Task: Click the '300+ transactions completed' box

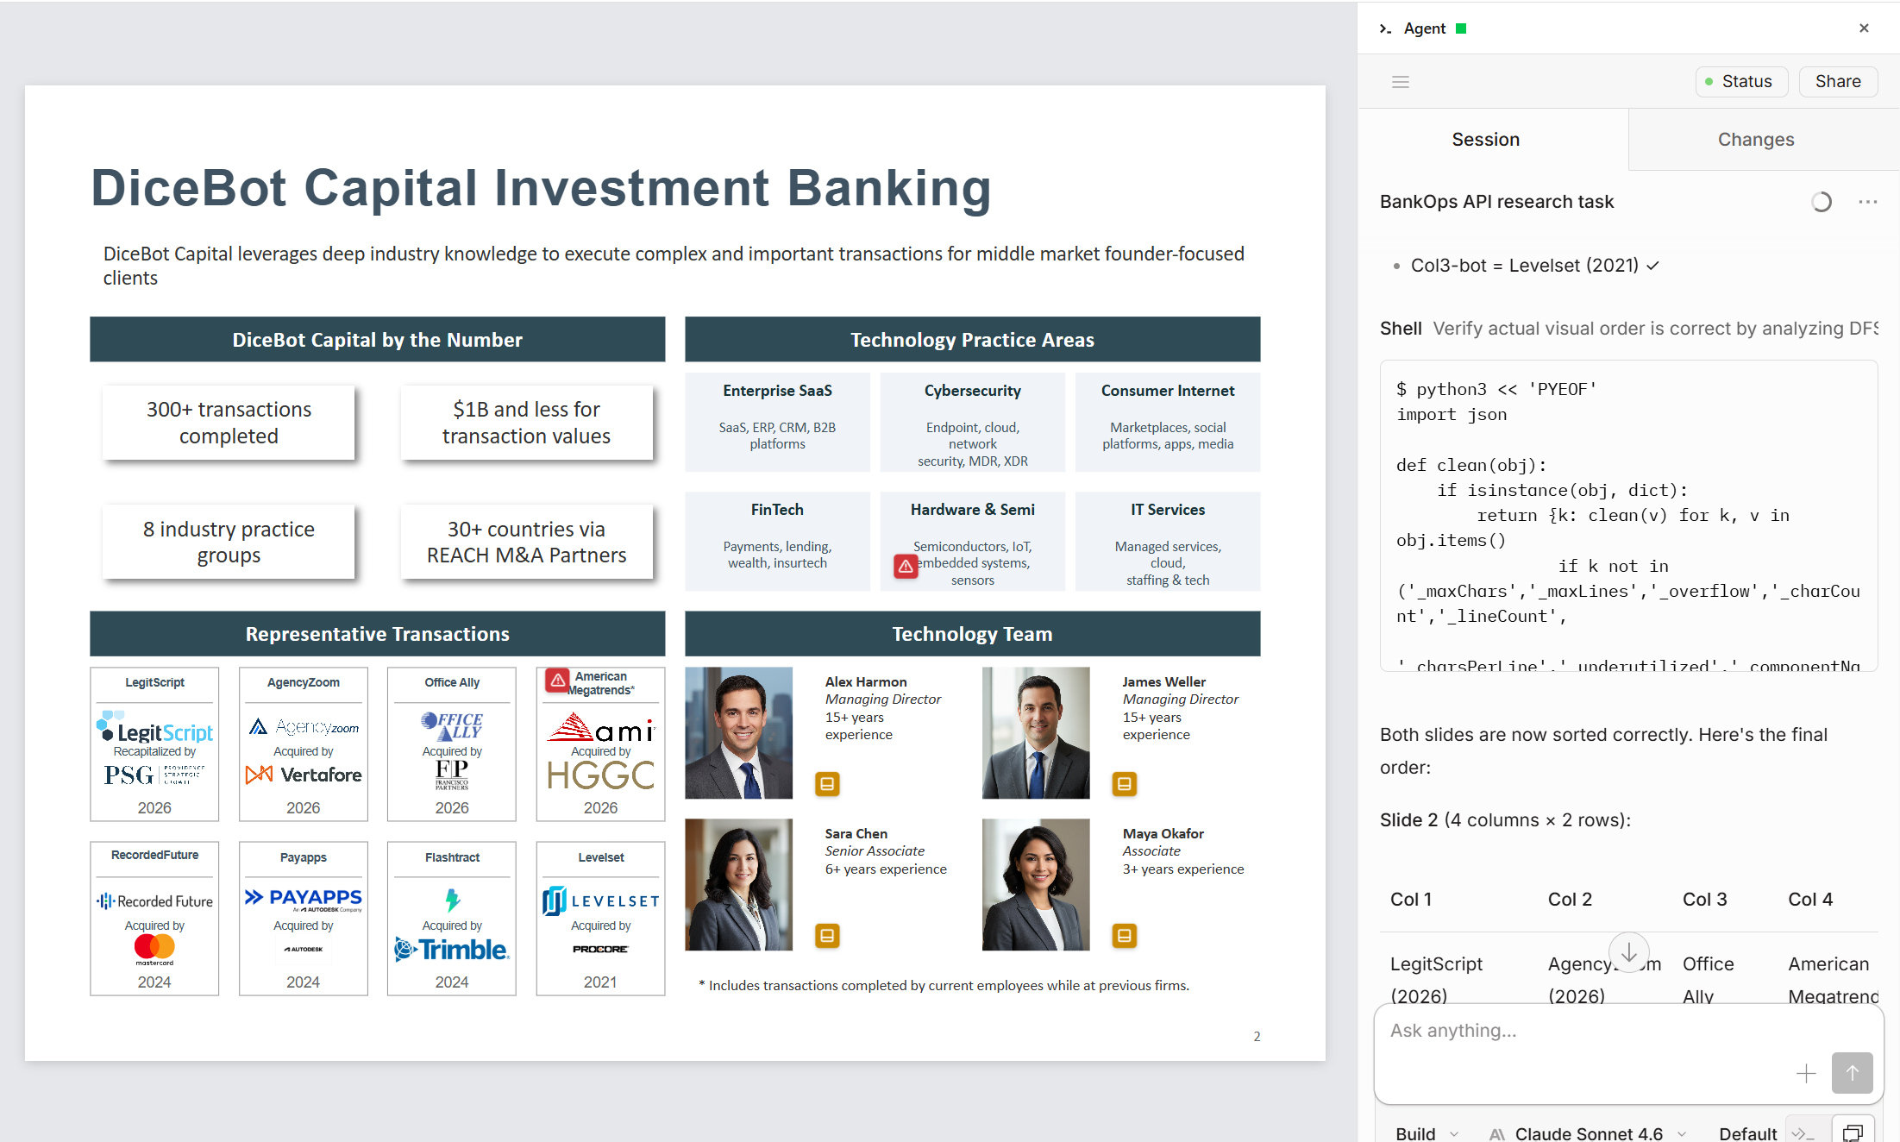Action: 229,423
